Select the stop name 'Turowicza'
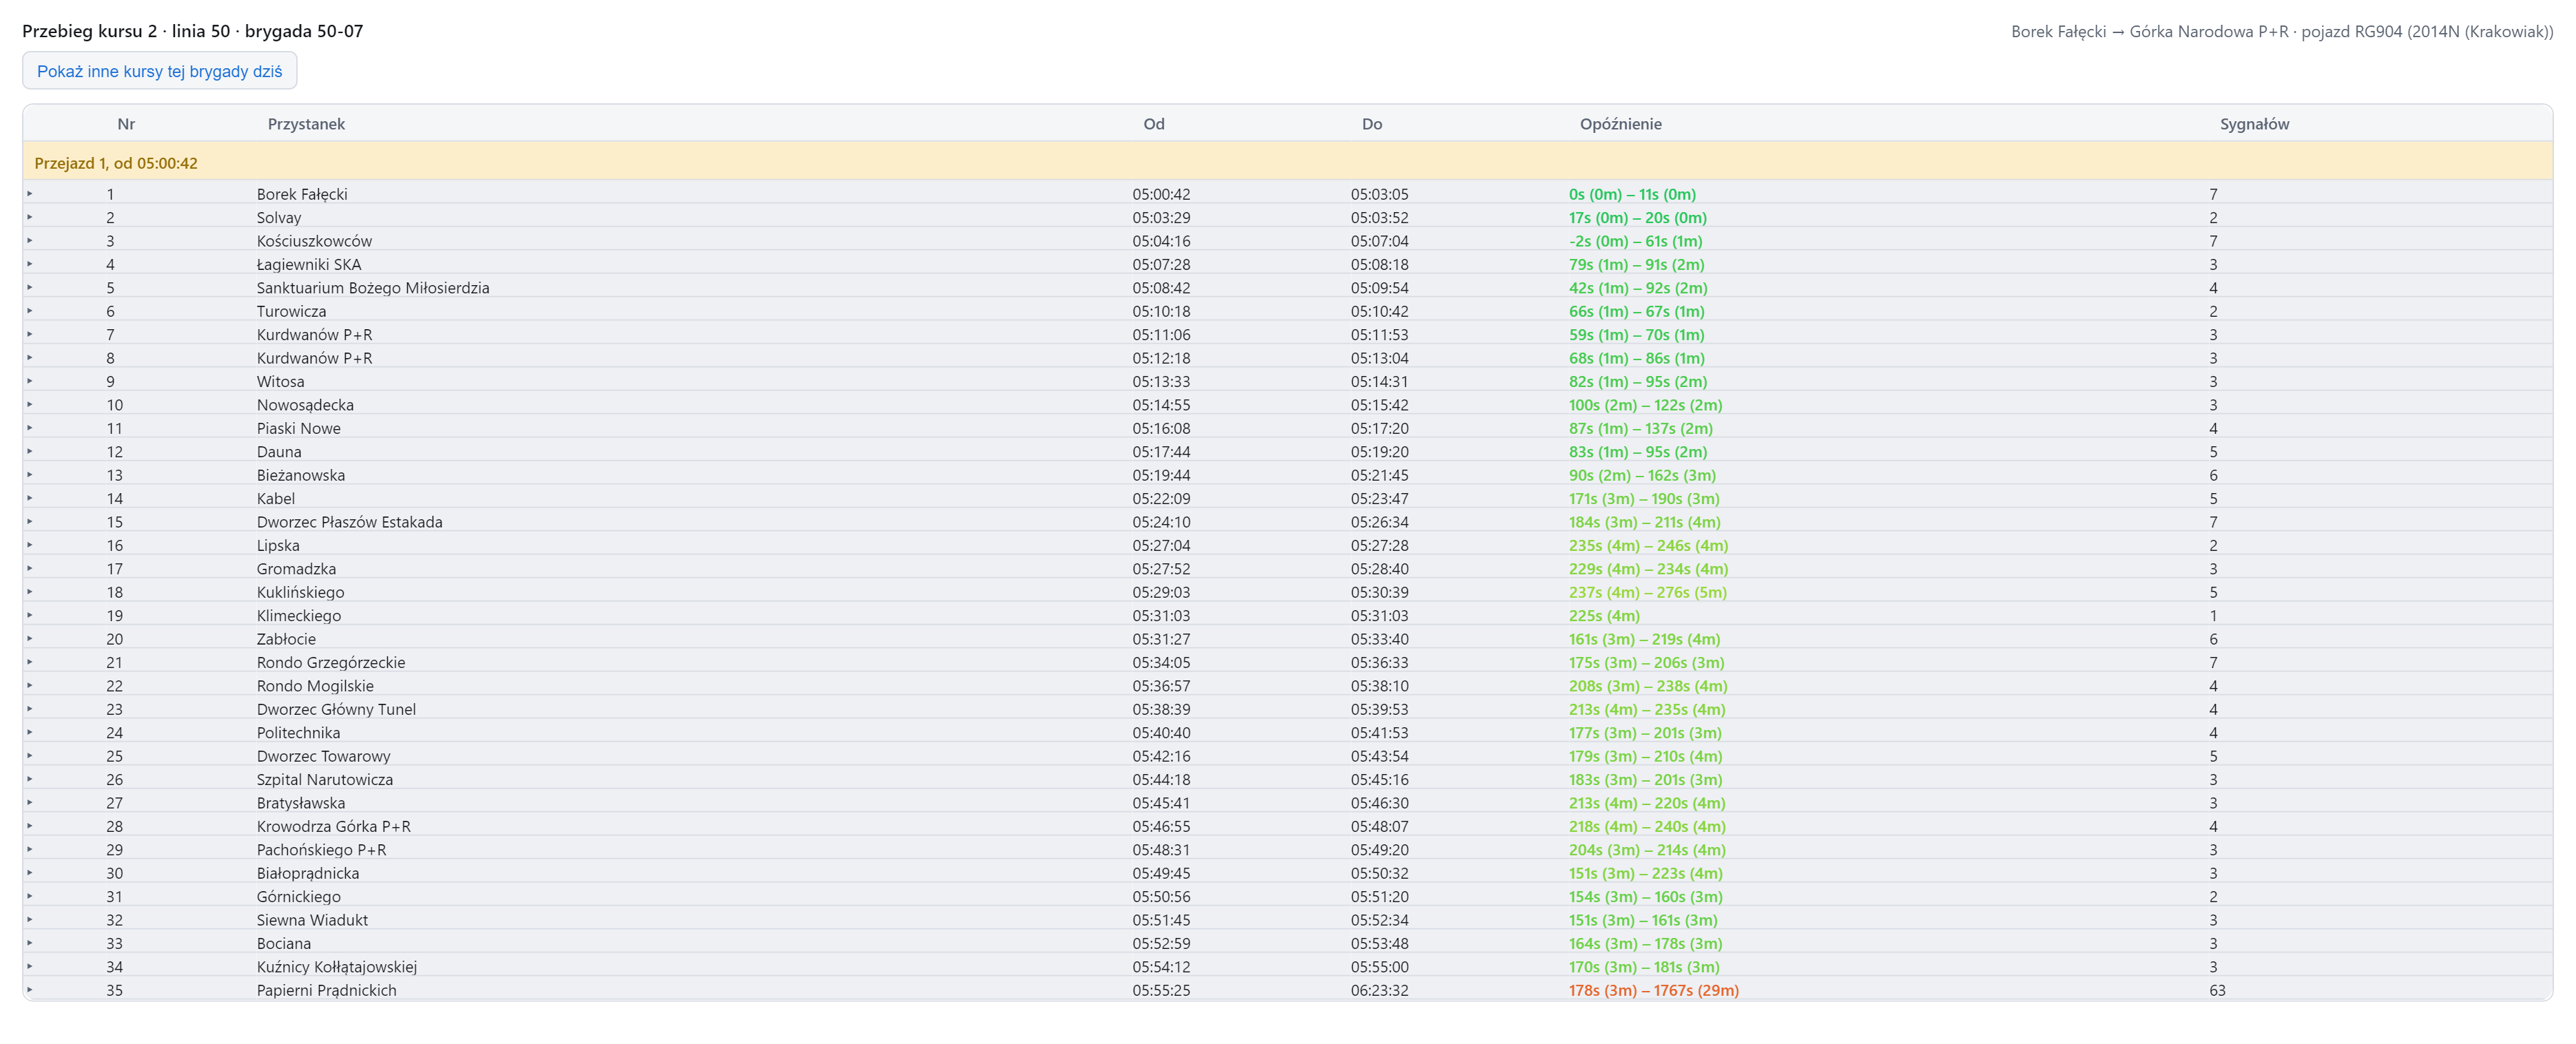Screen dimensions: 2576x1044 point(291,311)
